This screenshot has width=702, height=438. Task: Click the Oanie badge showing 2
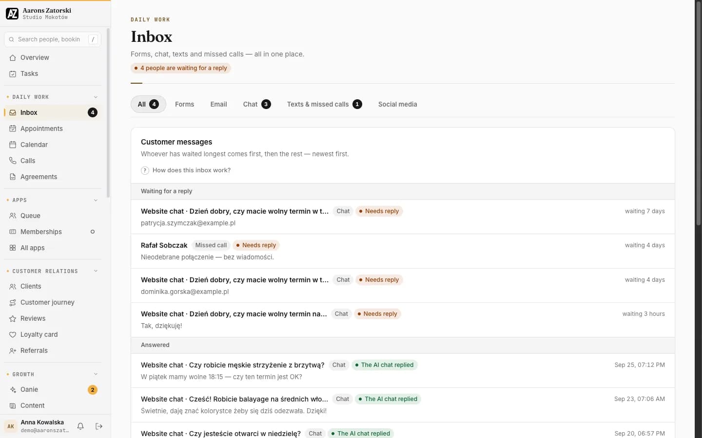[93, 390]
